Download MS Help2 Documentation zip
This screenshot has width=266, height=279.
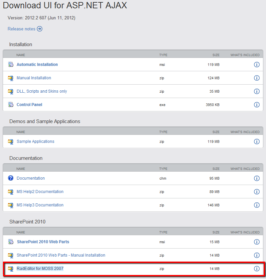[x=40, y=192]
